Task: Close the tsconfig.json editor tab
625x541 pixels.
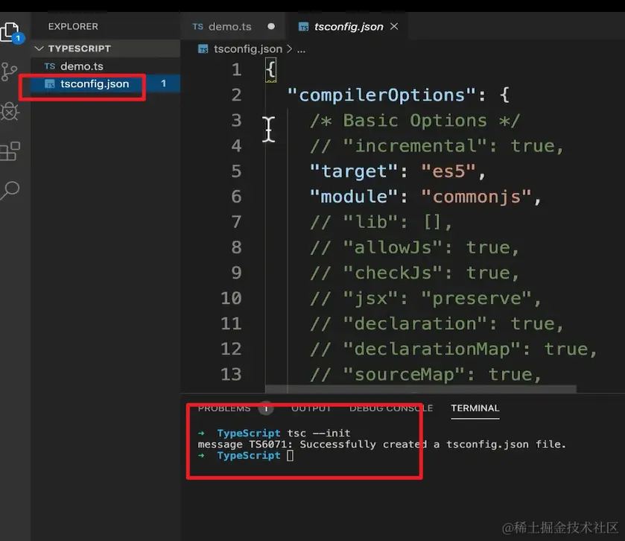Action: point(394,26)
